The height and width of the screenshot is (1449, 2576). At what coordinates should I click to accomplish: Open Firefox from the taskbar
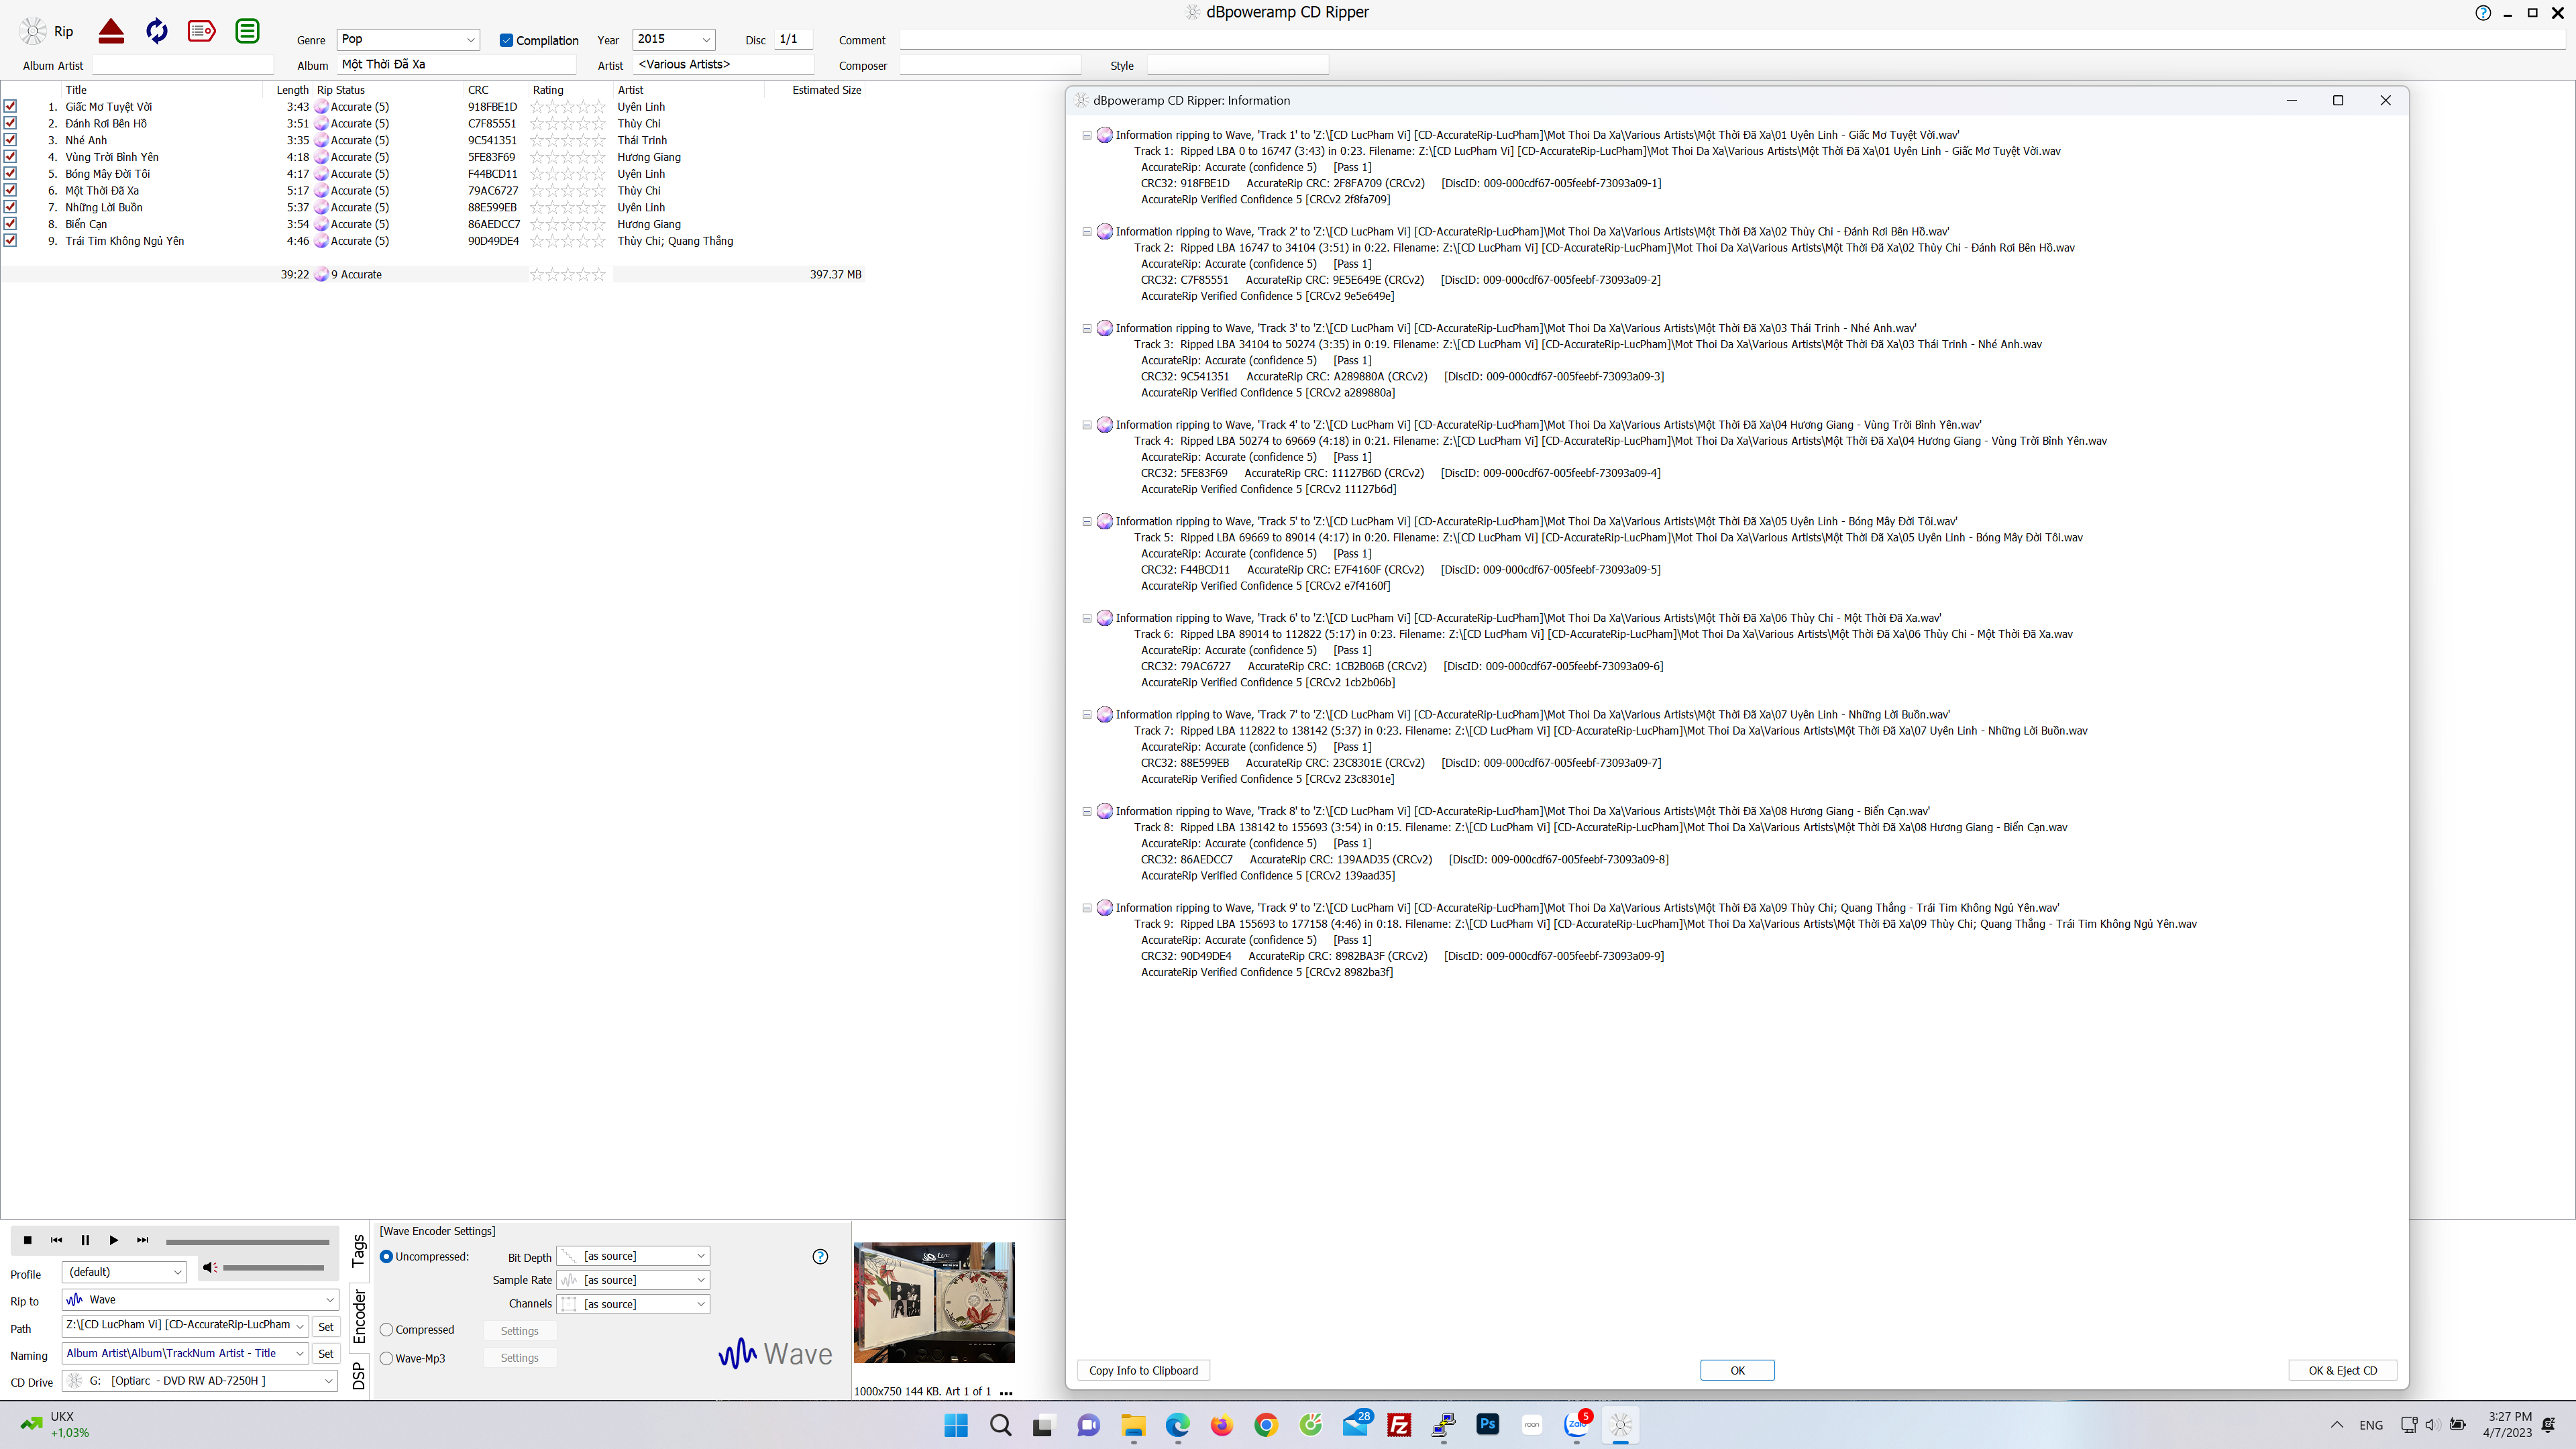(1221, 1425)
